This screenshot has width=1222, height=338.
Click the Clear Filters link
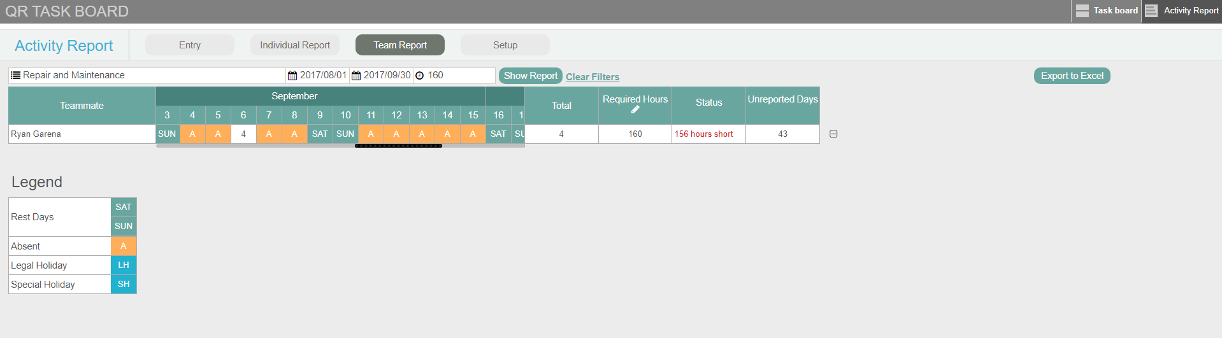593,77
